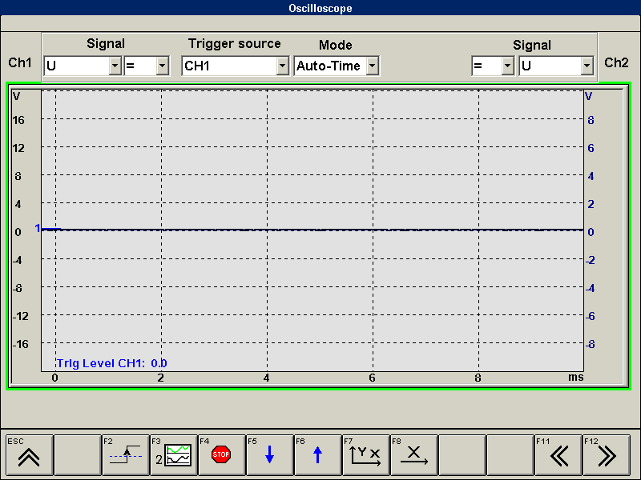Go back with the F11 double left chevron
This screenshot has height=480, width=641.
[558, 455]
